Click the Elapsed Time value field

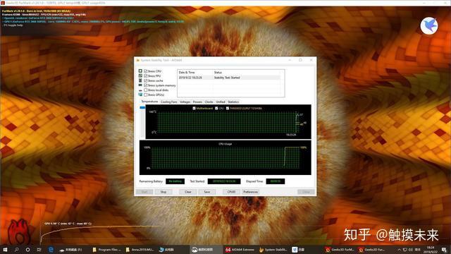pyautogui.click(x=276, y=181)
